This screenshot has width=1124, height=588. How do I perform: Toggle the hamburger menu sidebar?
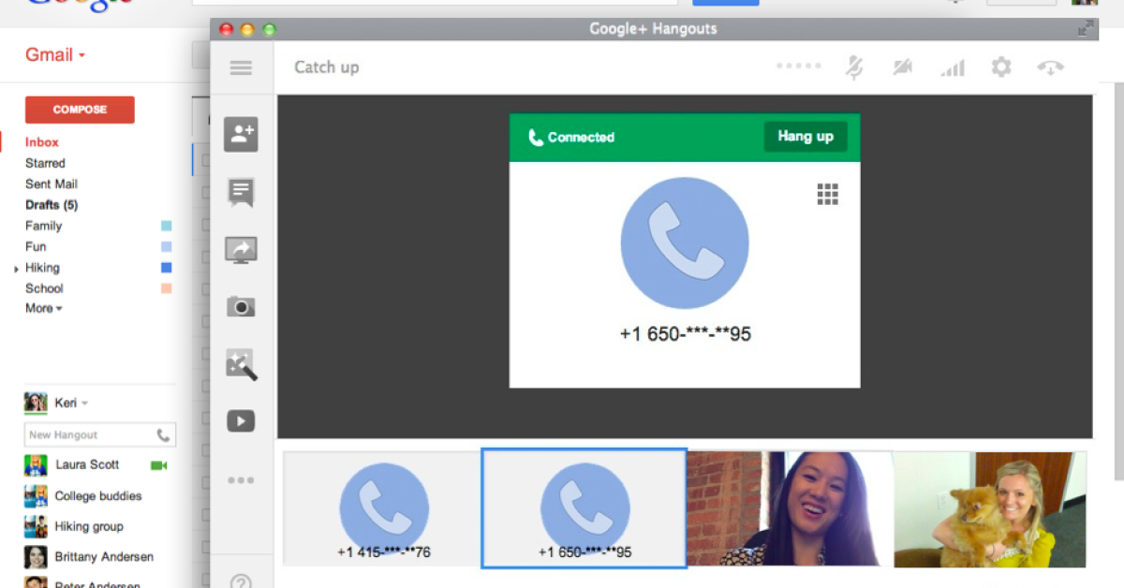pyautogui.click(x=241, y=67)
